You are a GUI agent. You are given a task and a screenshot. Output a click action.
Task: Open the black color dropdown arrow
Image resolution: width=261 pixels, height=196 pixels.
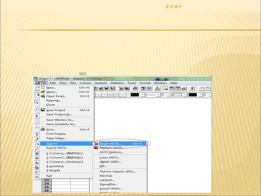[x=143, y=95]
